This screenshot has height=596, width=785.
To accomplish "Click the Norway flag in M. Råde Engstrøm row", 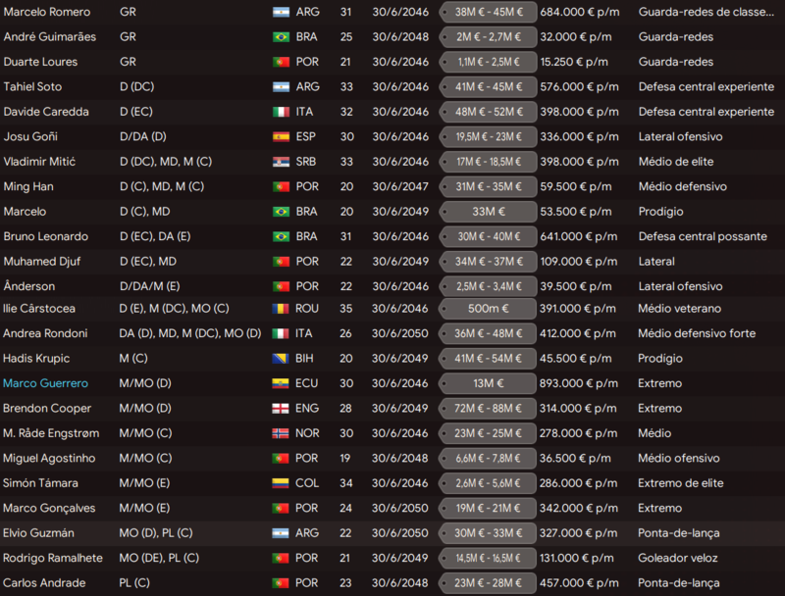I will pos(281,434).
